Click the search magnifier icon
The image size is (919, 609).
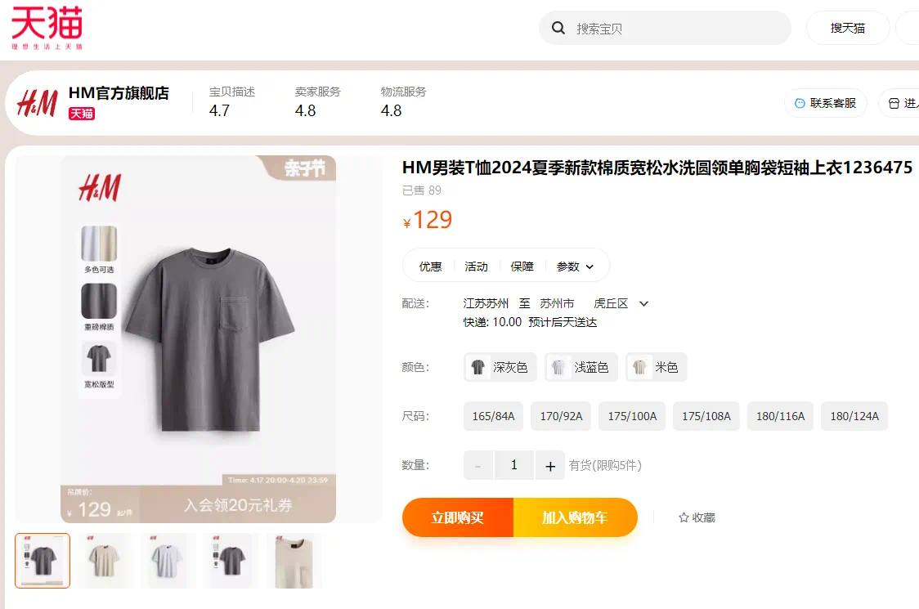coord(558,28)
